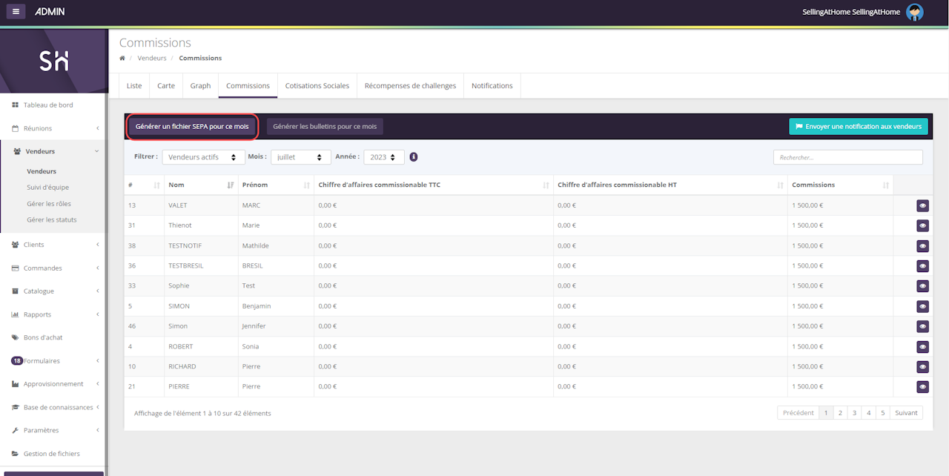Viewport: 949px width, 476px height.
Task: Open Tableau de bord from sidebar
Action: [47, 105]
